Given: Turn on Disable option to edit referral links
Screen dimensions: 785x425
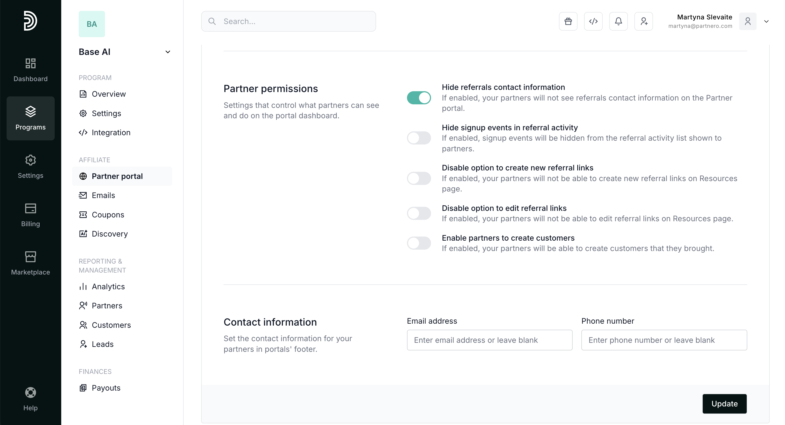Looking at the screenshot, I should [x=419, y=213].
